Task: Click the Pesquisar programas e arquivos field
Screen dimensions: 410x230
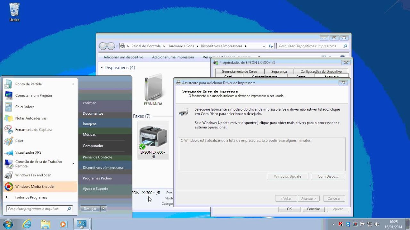Action: point(40,209)
